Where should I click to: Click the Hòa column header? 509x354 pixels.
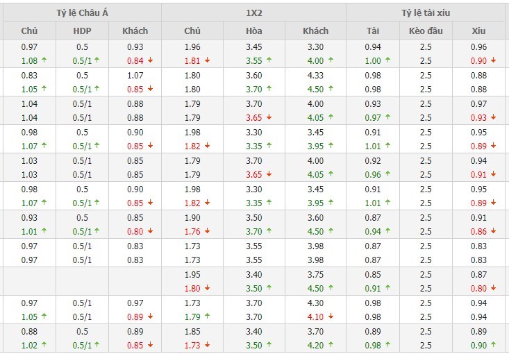[254, 31]
